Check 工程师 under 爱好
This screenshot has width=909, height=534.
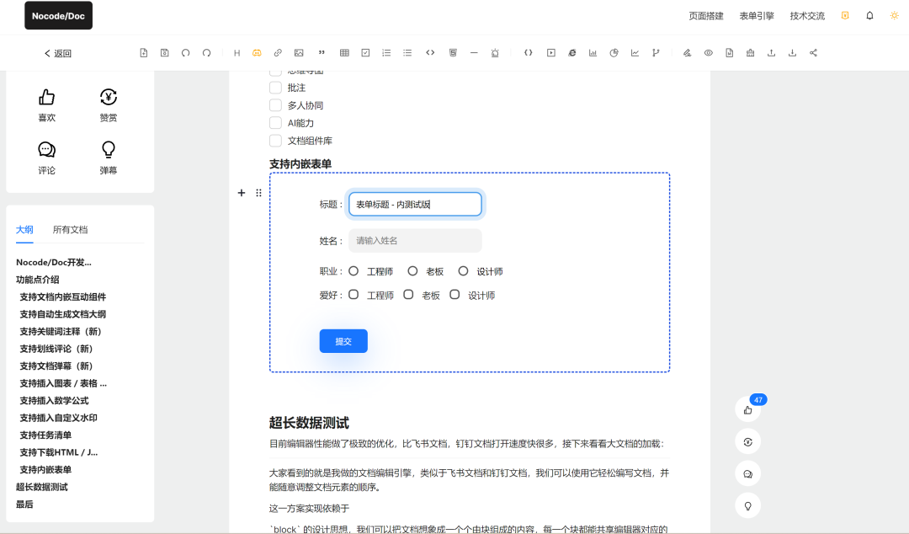pos(353,295)
